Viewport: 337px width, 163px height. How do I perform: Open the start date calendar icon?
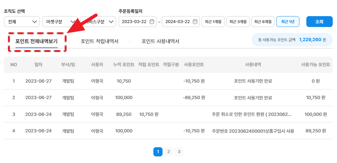tap(152, 22)
